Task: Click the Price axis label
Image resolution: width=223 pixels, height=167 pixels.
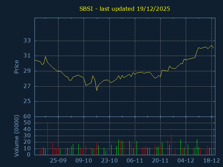Action: click(x=16, y=67)
